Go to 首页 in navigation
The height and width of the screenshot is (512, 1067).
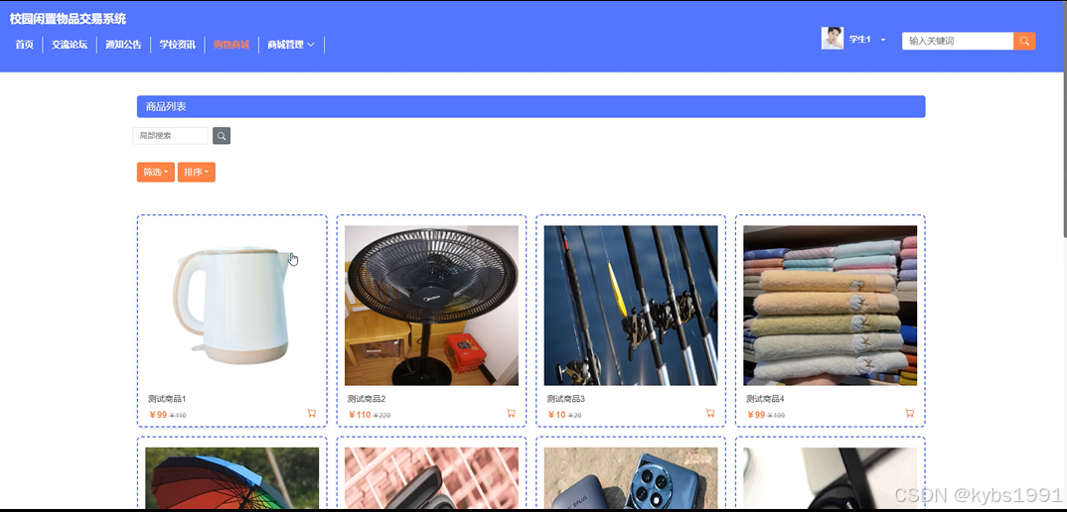(x=25, y=45)
